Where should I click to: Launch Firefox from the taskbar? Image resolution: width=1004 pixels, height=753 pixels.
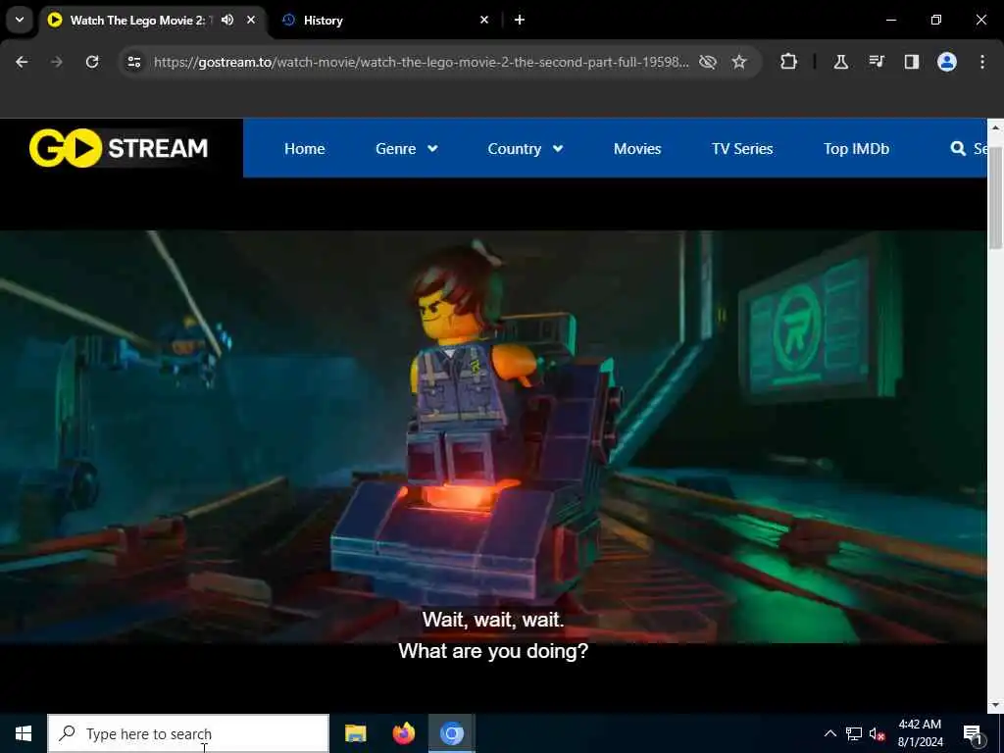tap(403, 733)
